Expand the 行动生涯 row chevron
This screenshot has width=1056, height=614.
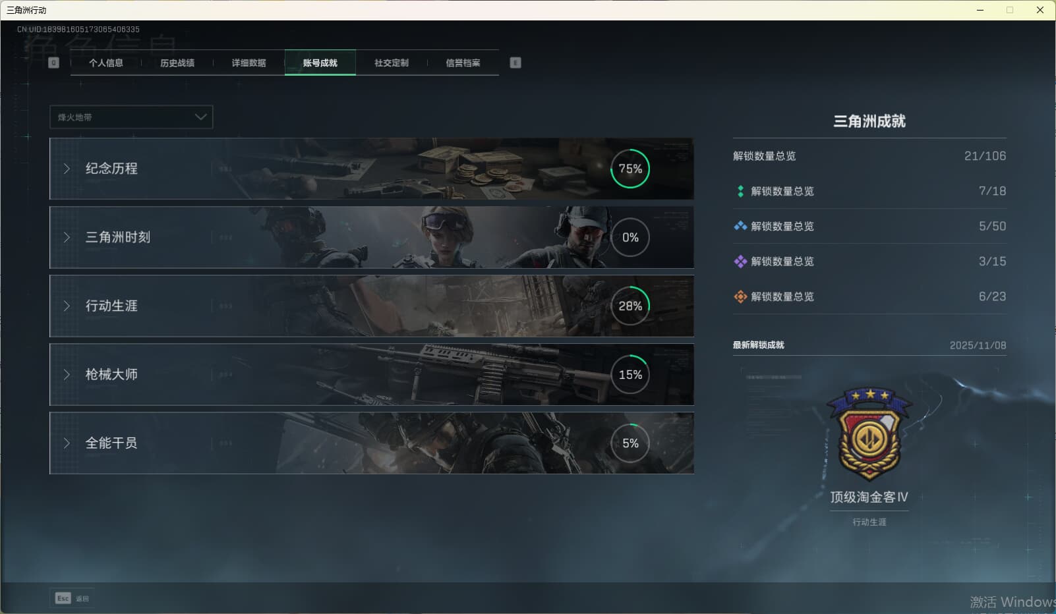tap(67, 306)
